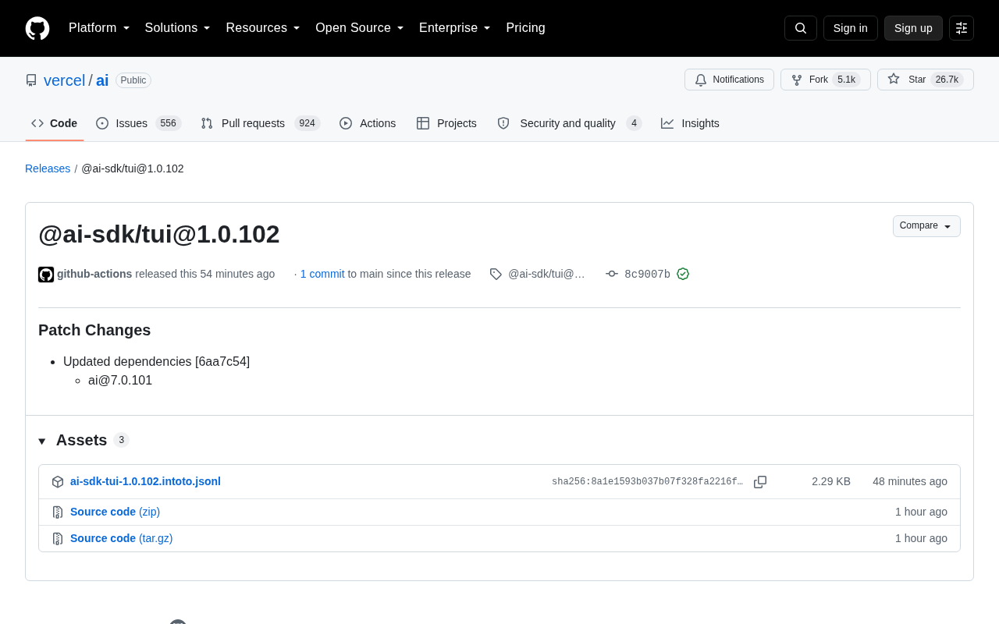Open Security and quality tab
The width and height of the screenshot is (999, 624).
[569, 123]
